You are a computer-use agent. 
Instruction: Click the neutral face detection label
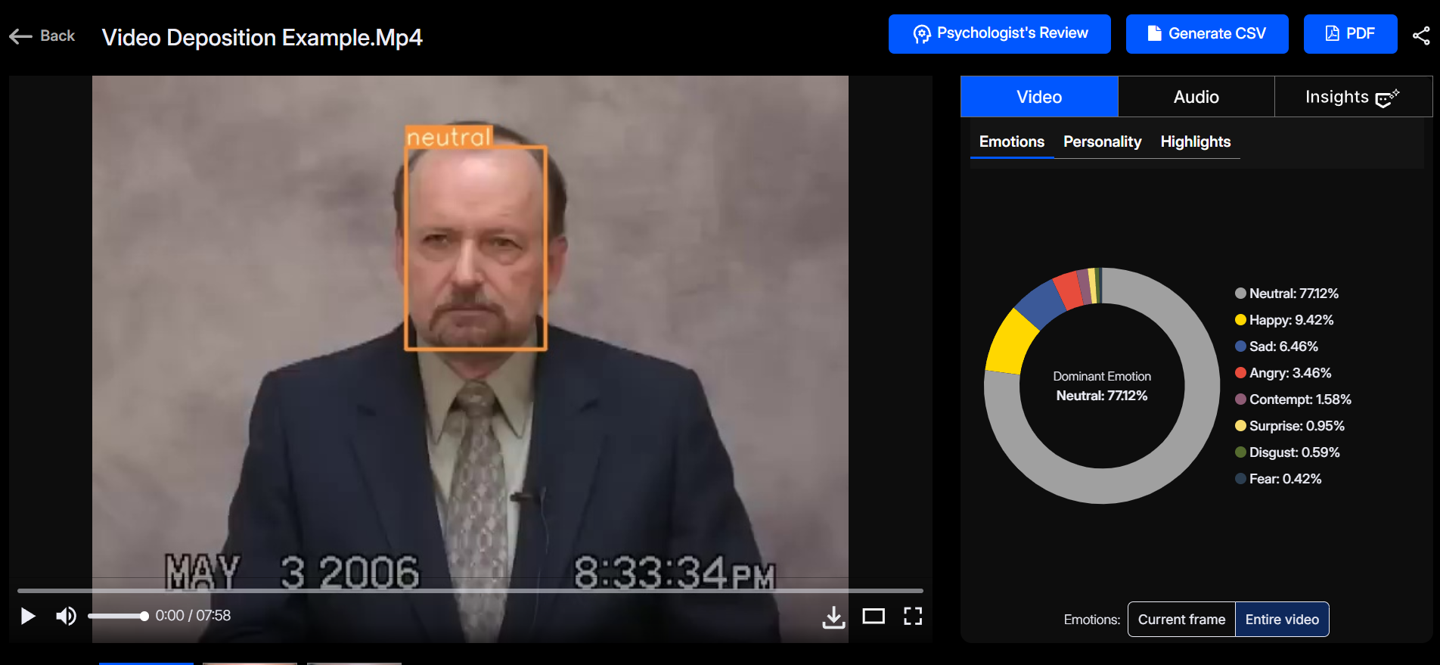click(449, 137)
